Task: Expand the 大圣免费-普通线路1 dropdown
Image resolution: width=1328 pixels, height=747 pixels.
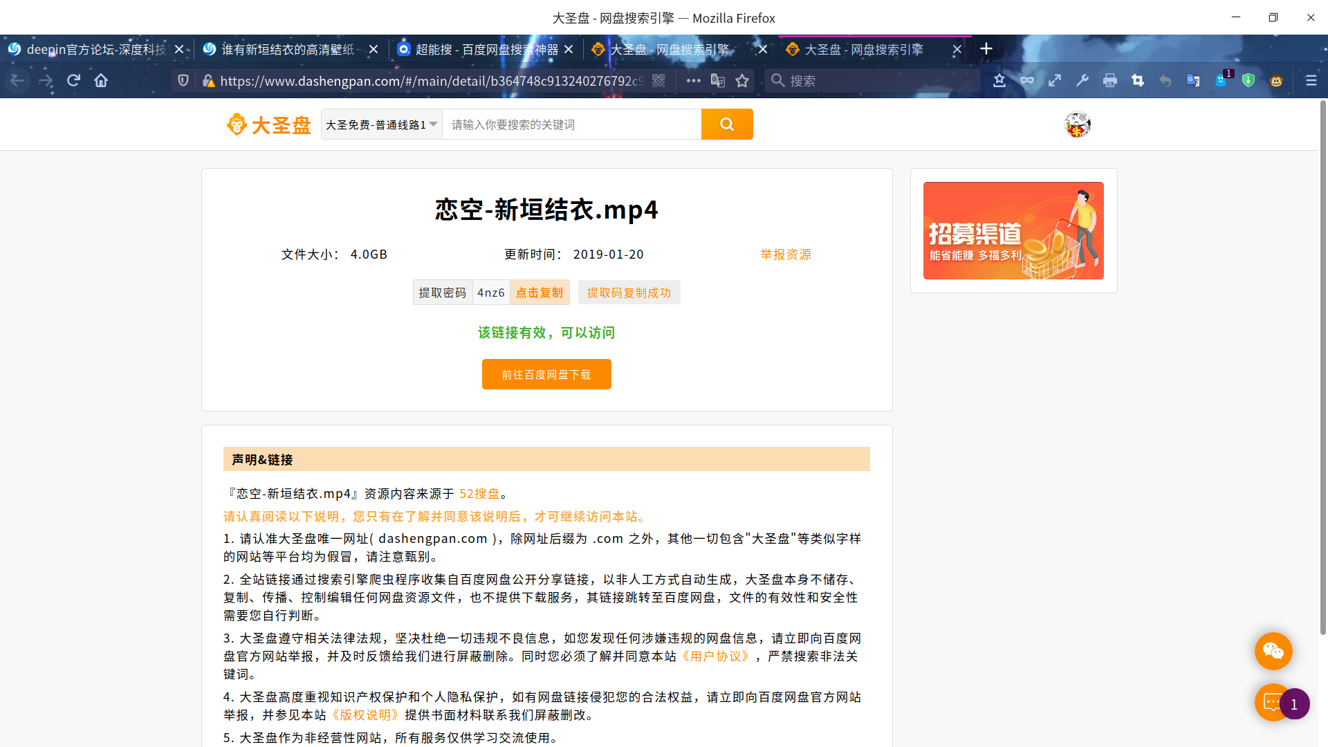Action: click(381, 124)
